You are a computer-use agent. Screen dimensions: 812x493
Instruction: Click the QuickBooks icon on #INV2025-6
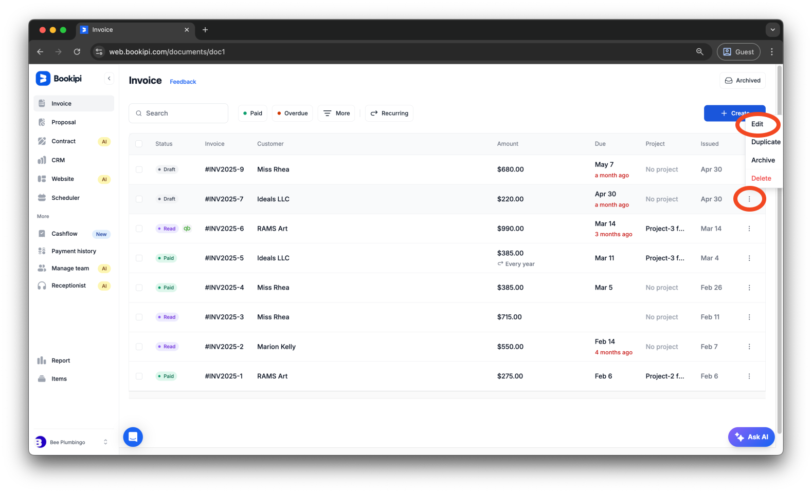point(187,229)
